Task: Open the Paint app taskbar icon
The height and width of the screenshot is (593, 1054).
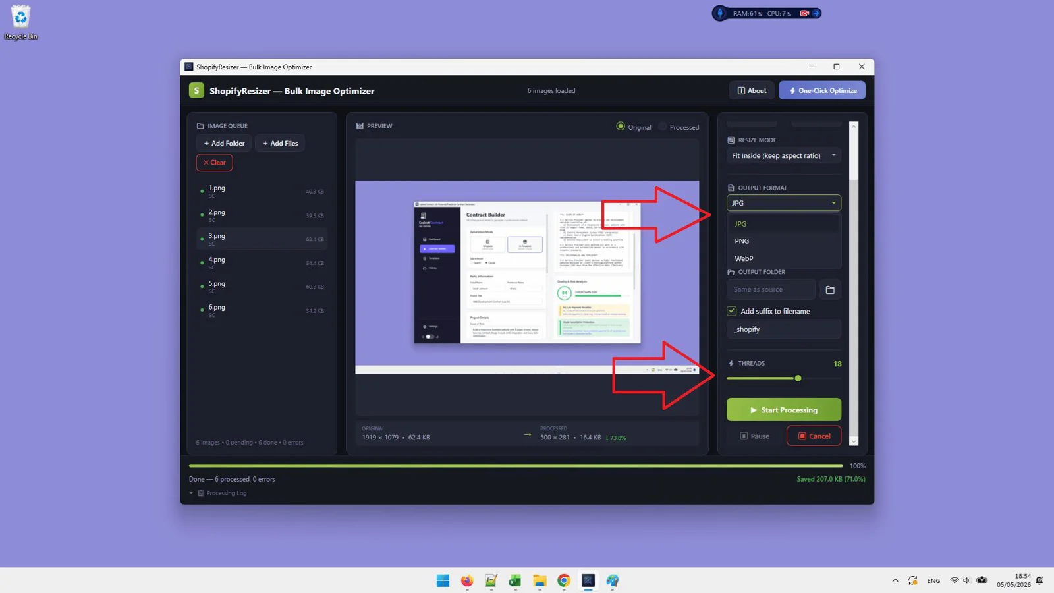Action: coord(613,580)
